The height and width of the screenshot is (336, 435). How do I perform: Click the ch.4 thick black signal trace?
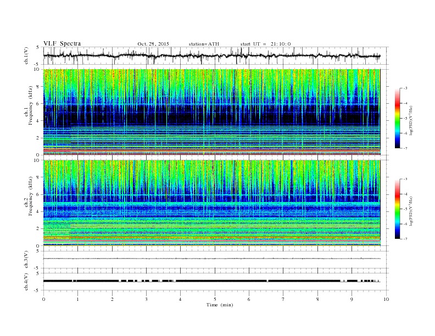[x=212, y=281]
